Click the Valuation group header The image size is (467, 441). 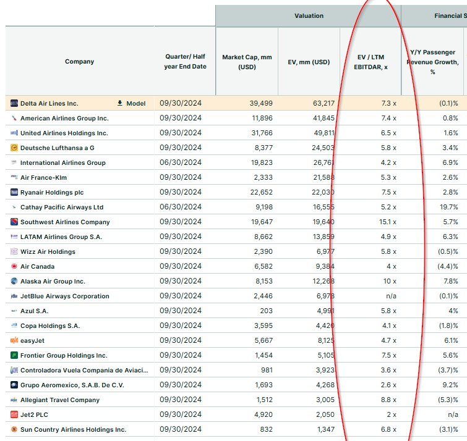(x=309, y=16)
